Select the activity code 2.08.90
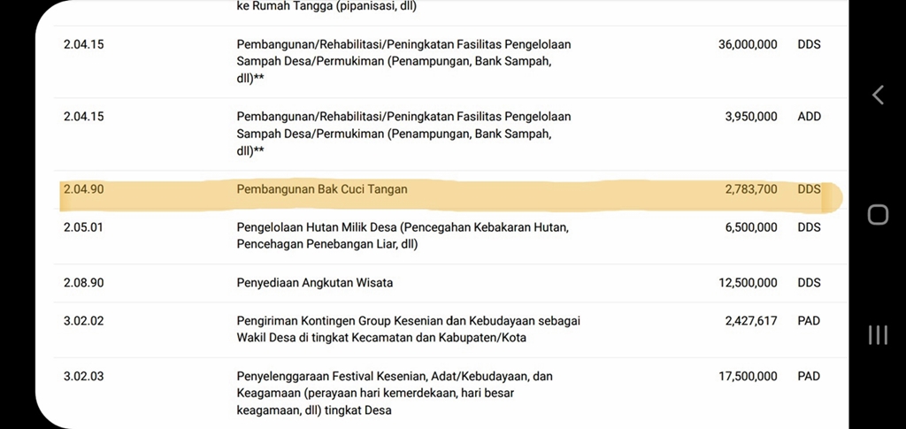This screenshot has width=906, height=429. pyautogui.click(x=84, y=283)
